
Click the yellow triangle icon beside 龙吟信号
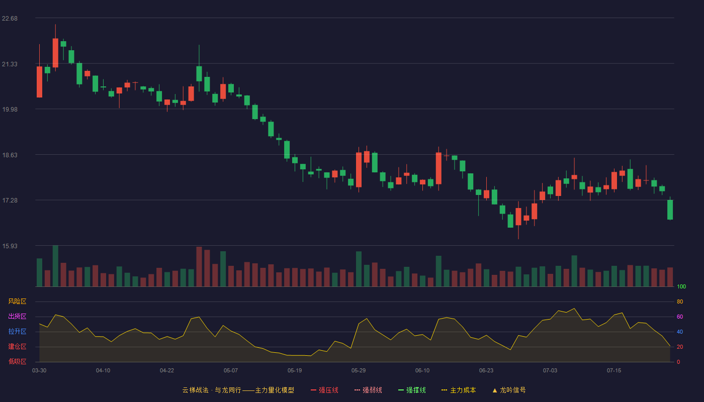(x=494, y=390)
